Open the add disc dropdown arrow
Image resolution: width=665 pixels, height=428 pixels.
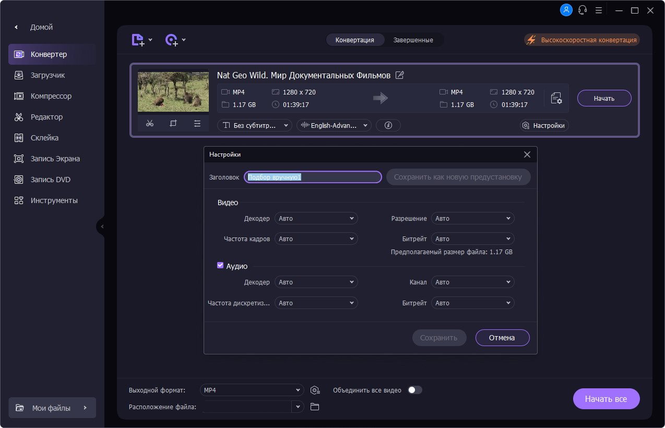(x=184, y=40)
